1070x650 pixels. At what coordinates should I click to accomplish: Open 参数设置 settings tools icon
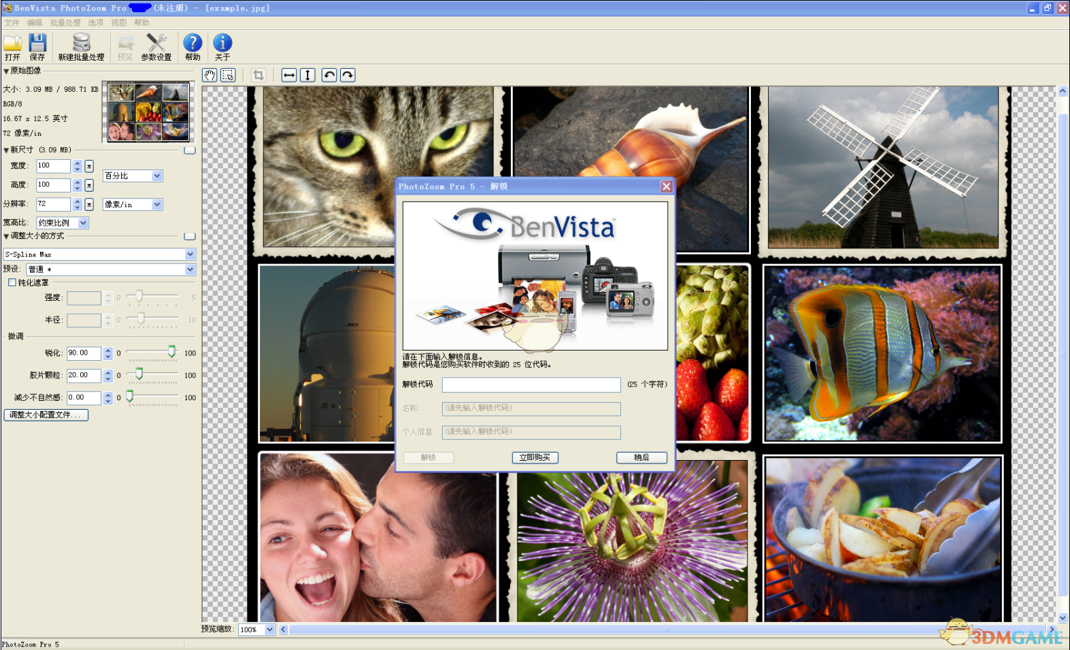coord(156,43)
